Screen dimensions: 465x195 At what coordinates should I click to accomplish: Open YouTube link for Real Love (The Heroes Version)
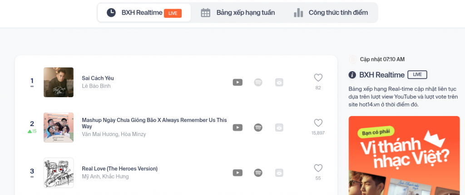coord(237,172)
